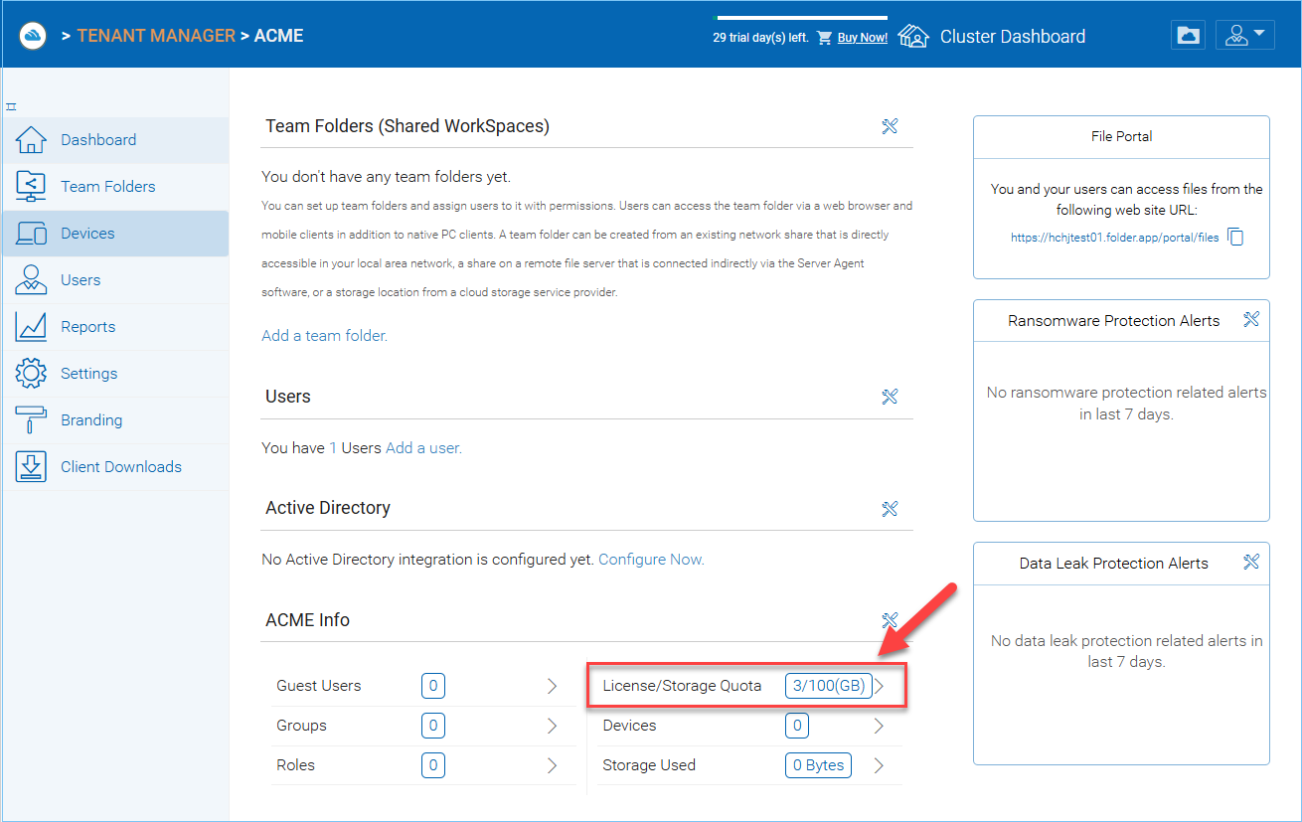The height and width of the screenshot is (822, 1302).
Task: Copy the file portal URL icon
Action: (1235, 237)
